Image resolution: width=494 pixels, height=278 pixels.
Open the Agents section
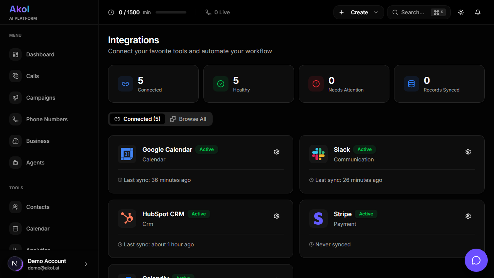35,163
